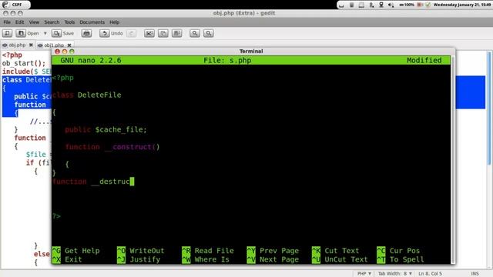Click the INS indicator in status bar
Screen dimensions: 493x277
pos(475,274)
